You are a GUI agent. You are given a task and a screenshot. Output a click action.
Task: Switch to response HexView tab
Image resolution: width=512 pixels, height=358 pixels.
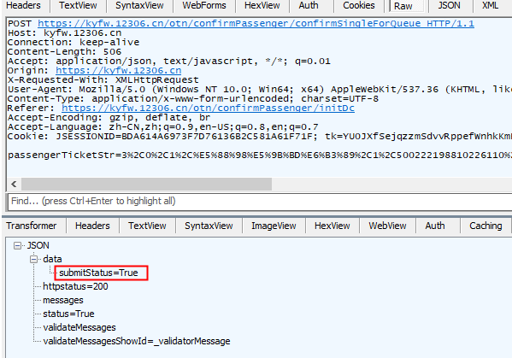point(333,226)
